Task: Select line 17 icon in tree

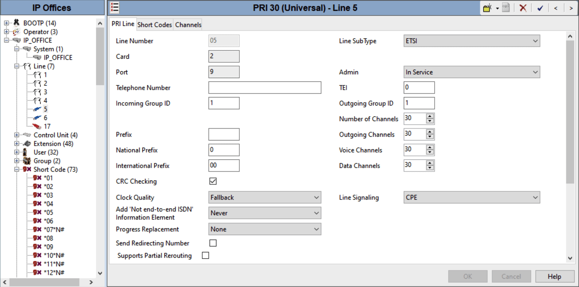Action: pyautogui.click(x=37, y=126)
